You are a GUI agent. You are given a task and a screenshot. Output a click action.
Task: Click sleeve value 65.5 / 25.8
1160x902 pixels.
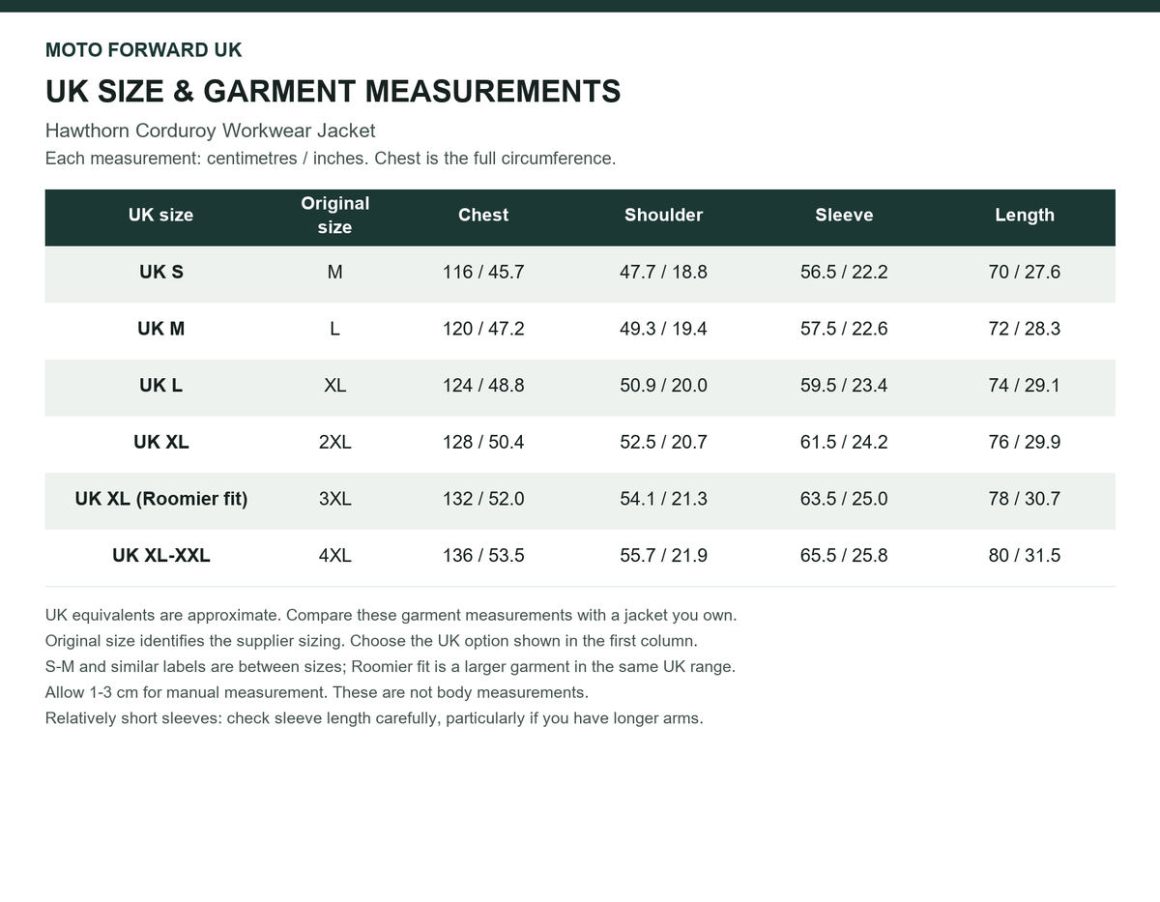point(844,555)
